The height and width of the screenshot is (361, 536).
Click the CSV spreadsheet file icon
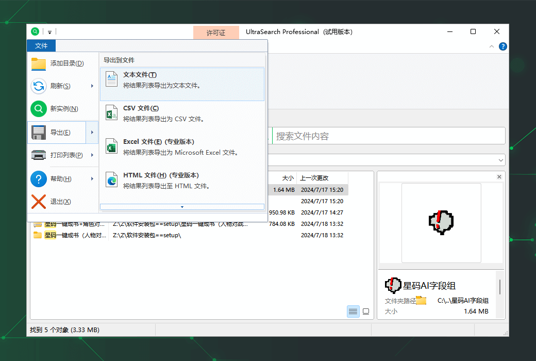111,113
